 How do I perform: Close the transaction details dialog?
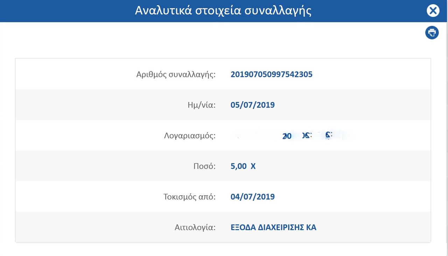pos(433,11)
